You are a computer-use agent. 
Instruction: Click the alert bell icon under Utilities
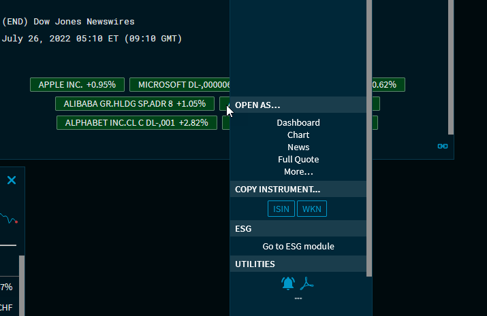[287, 283]
